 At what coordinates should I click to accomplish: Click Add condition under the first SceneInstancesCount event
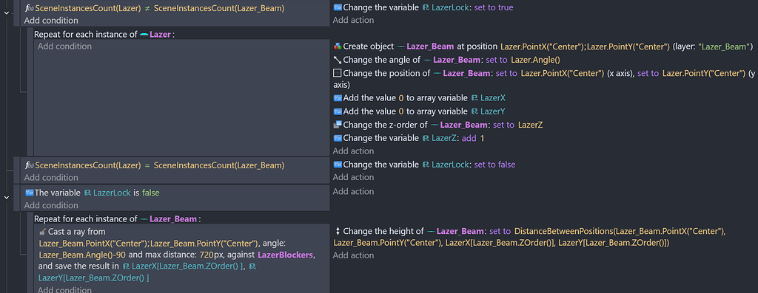pos(51,20)
